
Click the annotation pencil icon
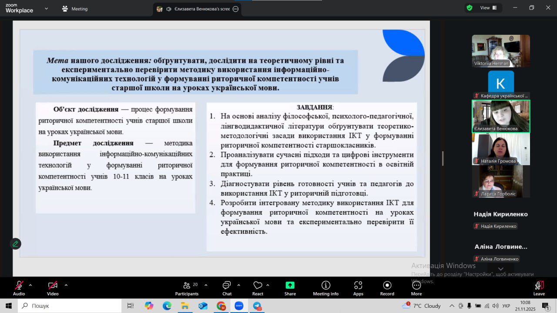click(16, 244)
